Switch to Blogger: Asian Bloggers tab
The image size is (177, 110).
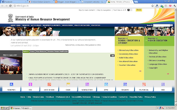click(67, 2)
